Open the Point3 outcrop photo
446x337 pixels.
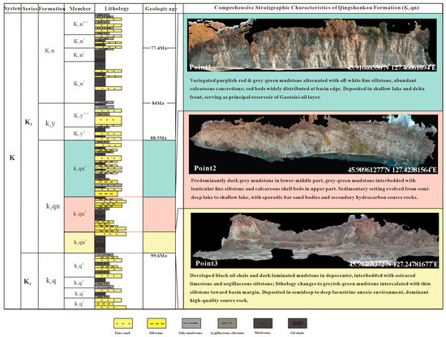(x=315, y=240)
